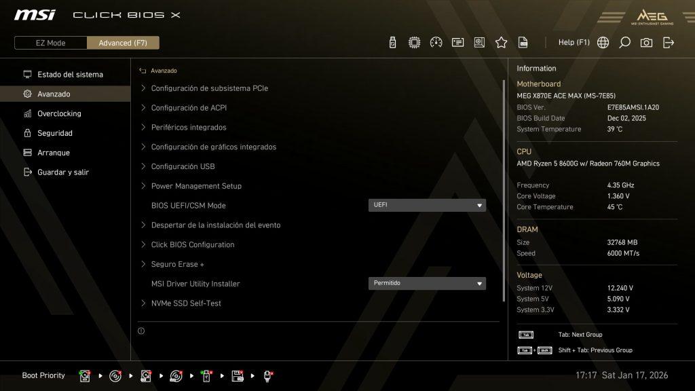Screen dimensions: 695x391
Task: Open MSI Driver Utility Installer dropdown
Action: [427, 283]
